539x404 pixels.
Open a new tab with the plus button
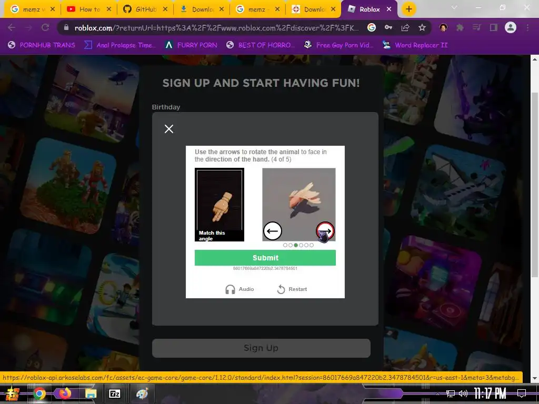[408, 9]
